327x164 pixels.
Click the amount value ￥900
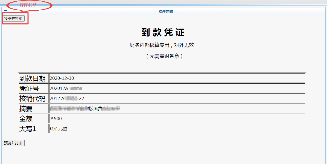[x=56, y=119]
